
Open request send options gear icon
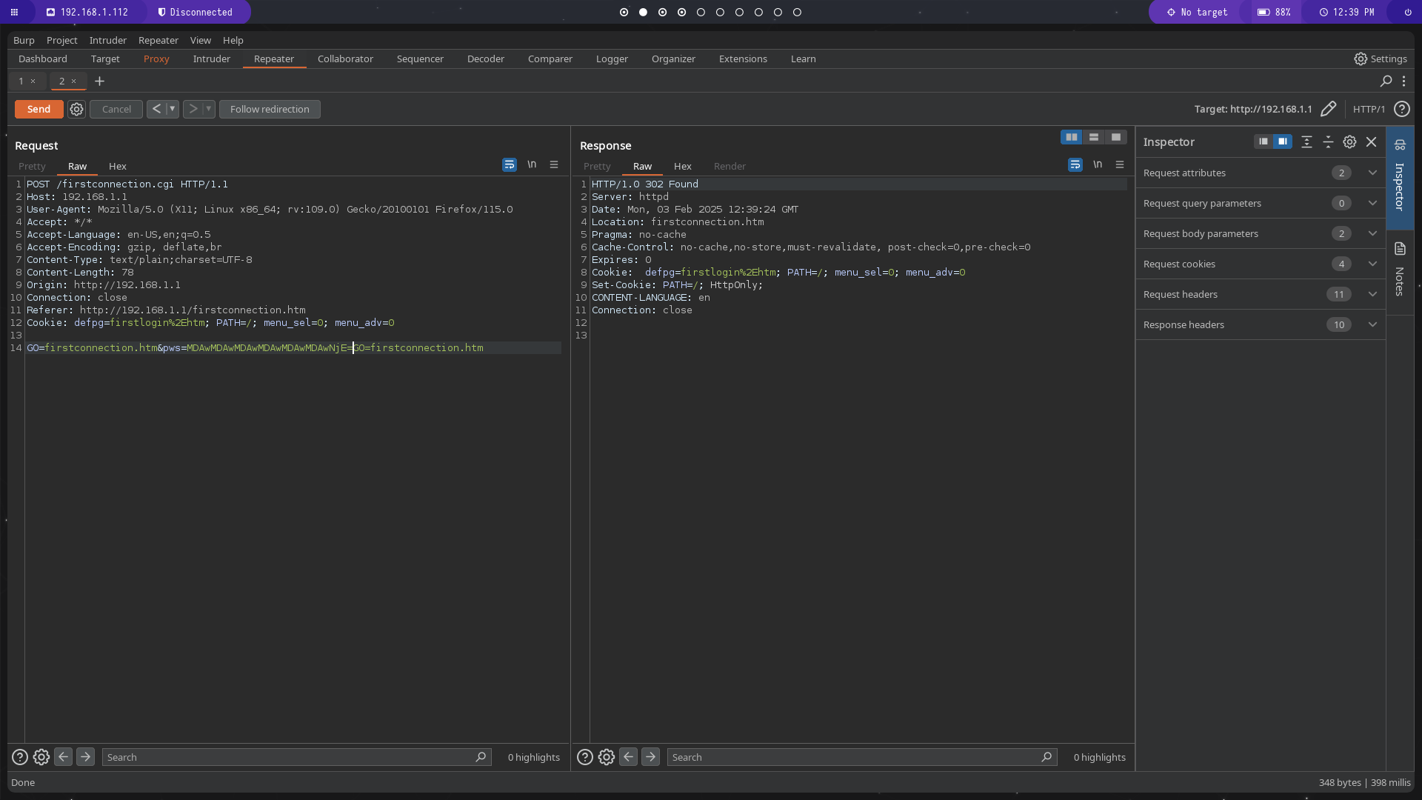click(x=76, y=109)
